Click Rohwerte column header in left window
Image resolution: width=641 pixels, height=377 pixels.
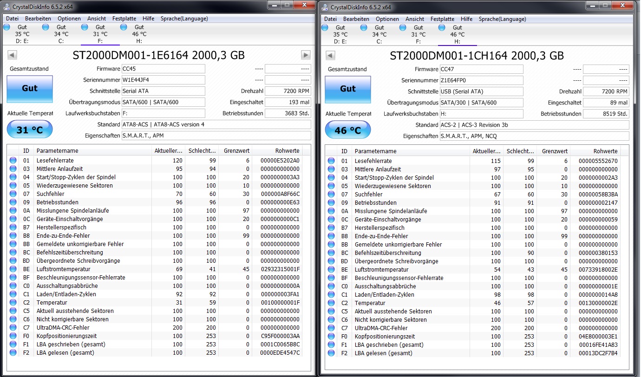tap(277, 151)
